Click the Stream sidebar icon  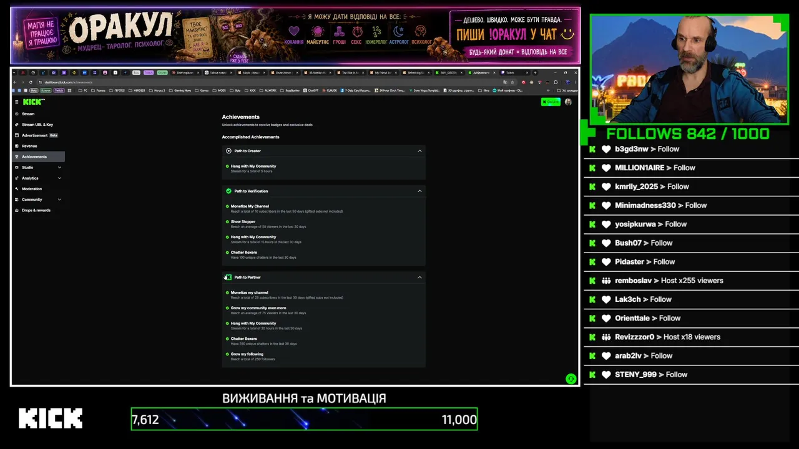(16, 114)
